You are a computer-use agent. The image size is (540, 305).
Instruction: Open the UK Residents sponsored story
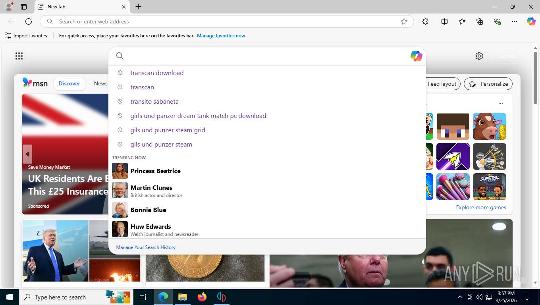point(67,185)
